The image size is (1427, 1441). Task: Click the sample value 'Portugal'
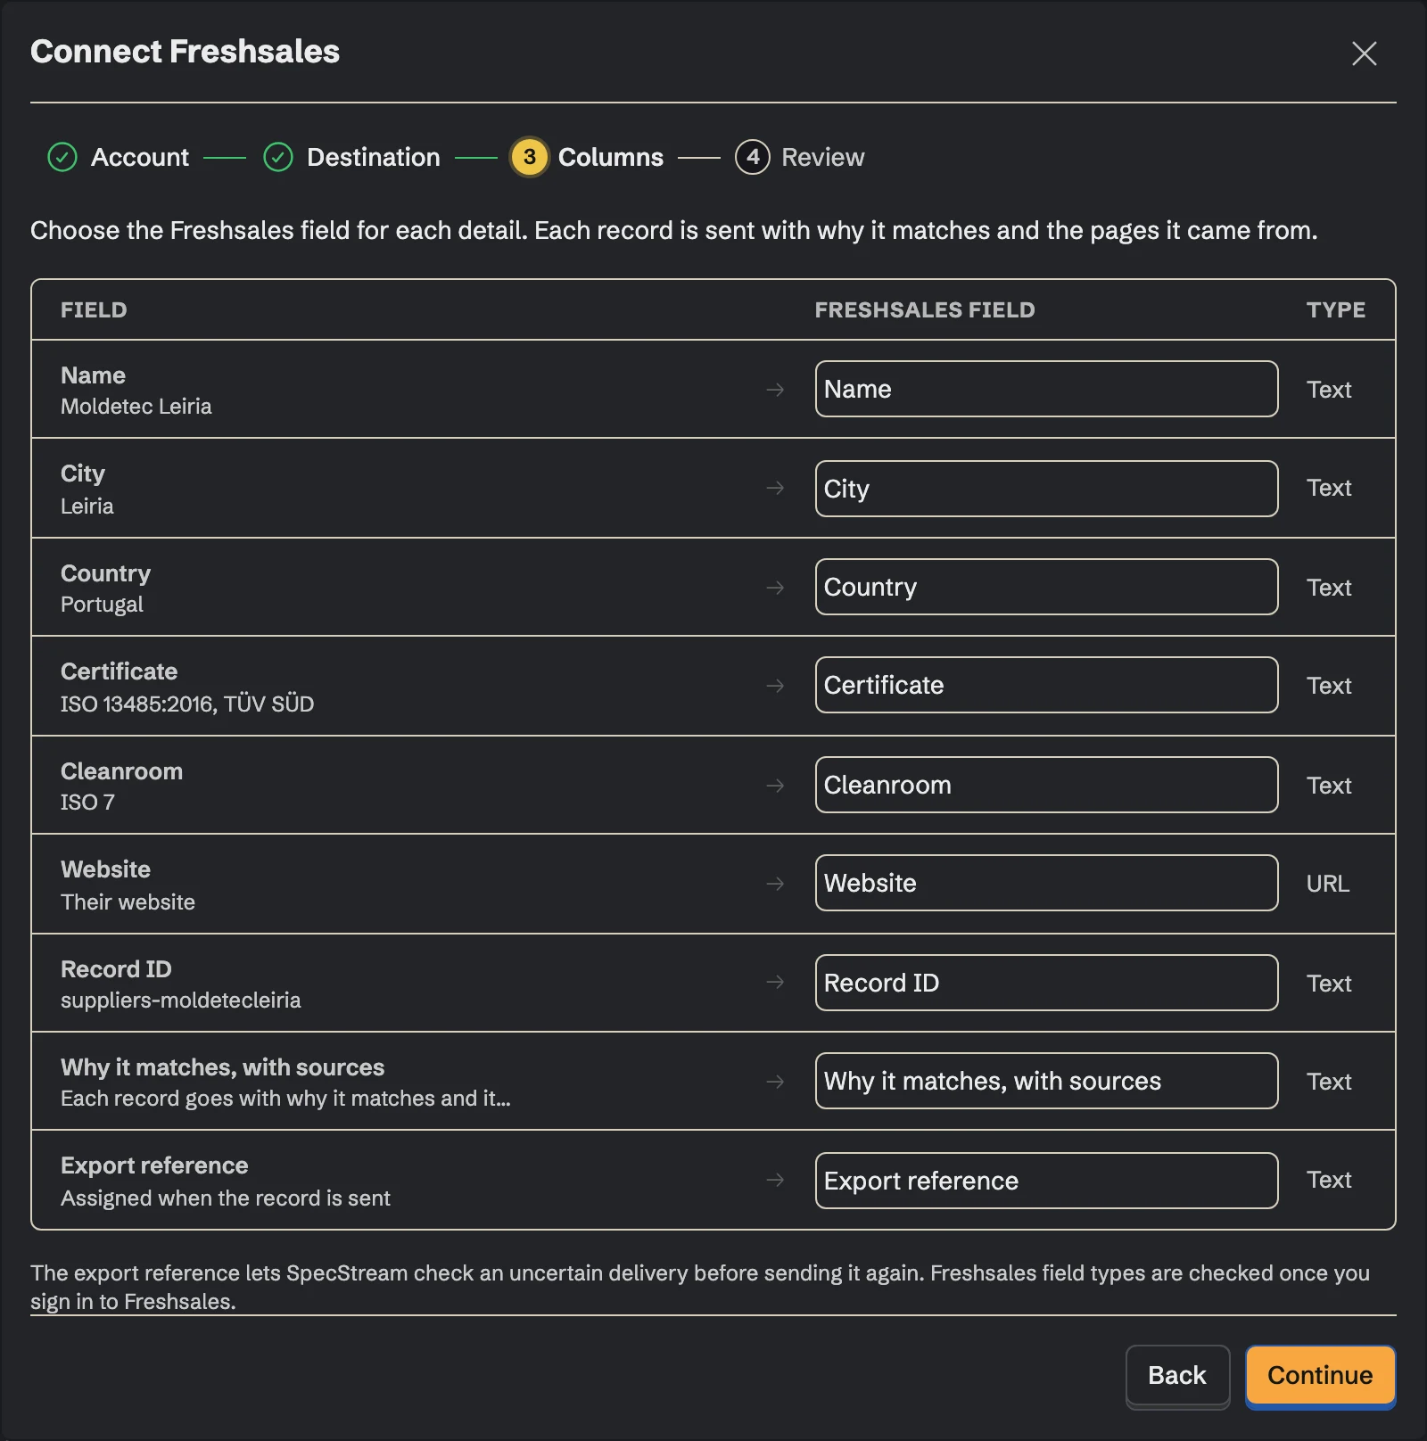click(x=102, y=605)
